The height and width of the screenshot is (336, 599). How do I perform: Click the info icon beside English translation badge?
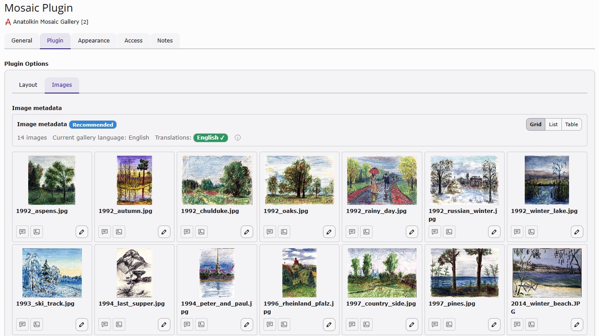[238, 138]
